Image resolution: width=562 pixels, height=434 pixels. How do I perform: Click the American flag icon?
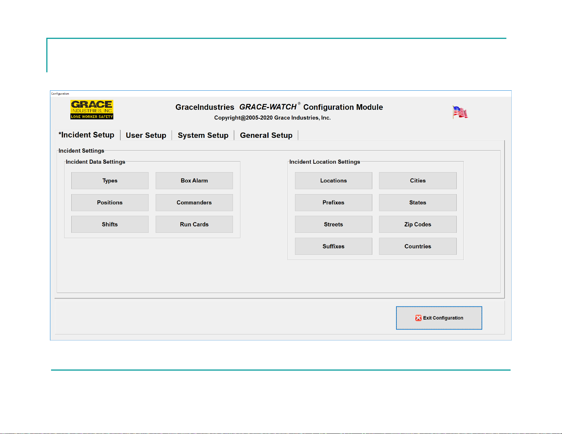click(x=460, y=112)
